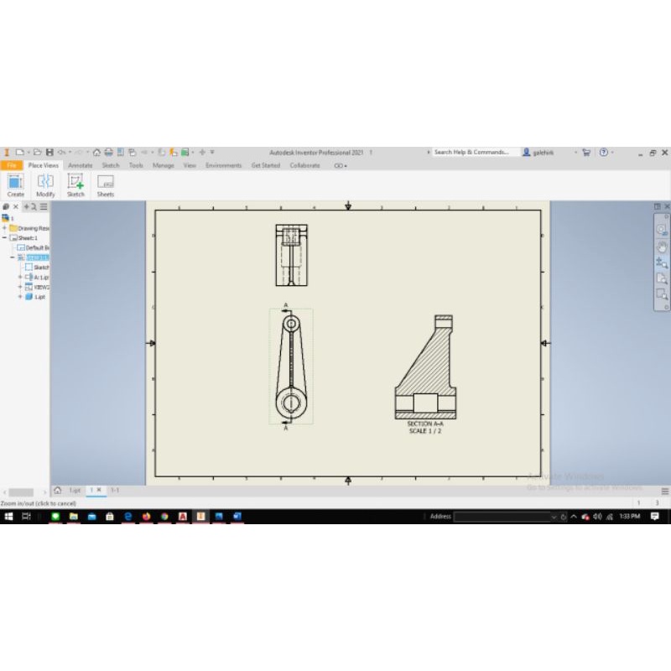The height and width of the screenshot is (671, 671).
Task: Select the Zoom tool in navigation bar
Action: point(662,263)
